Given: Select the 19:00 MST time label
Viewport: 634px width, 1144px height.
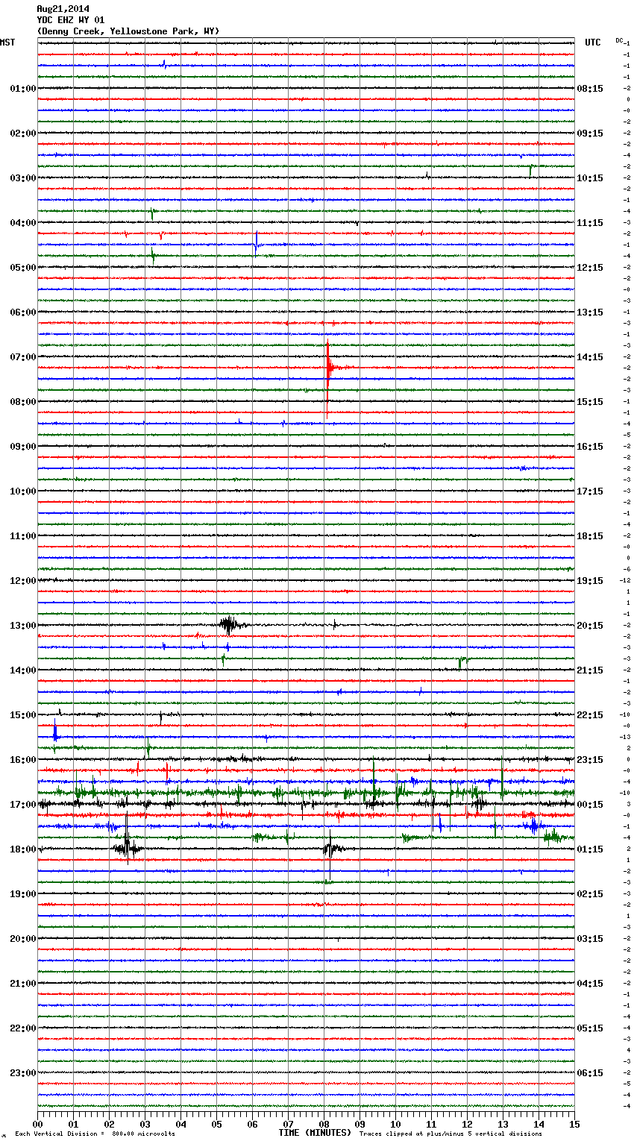Looking at the screenshot, I should pos(22,894).
